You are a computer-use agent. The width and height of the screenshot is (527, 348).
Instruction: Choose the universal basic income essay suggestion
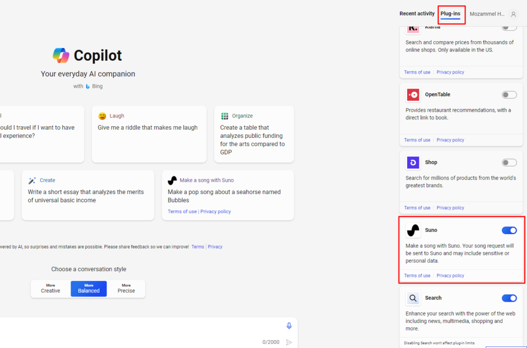[x=88, y=195]
